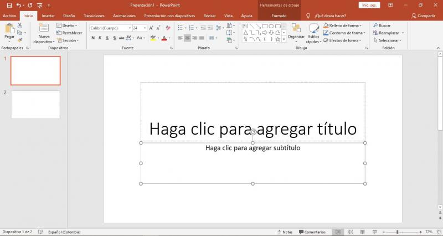Pick the oval shape from the gallery
The height and width of the screenshot is (236, 443).
(x=271, y=26)
